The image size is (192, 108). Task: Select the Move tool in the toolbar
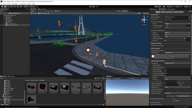click(5, 7)
